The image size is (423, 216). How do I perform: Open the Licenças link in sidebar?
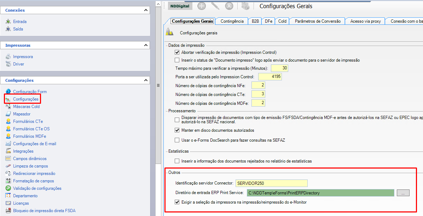pos(21,203)
